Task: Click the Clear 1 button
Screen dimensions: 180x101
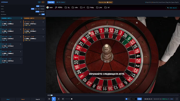Action: [8, 99]
